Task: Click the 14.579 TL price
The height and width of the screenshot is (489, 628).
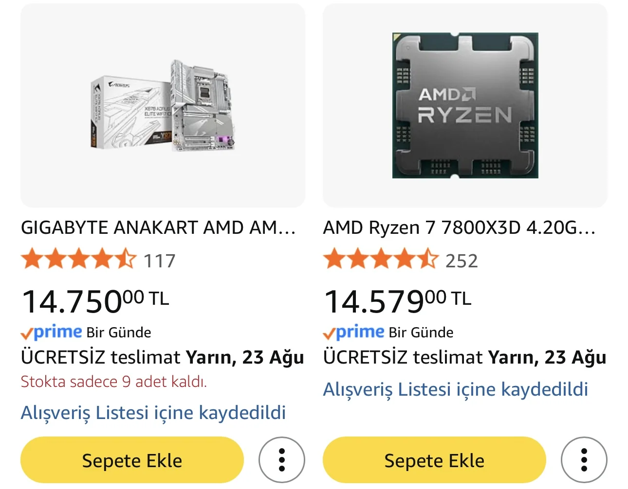Action: coord(398,300)
